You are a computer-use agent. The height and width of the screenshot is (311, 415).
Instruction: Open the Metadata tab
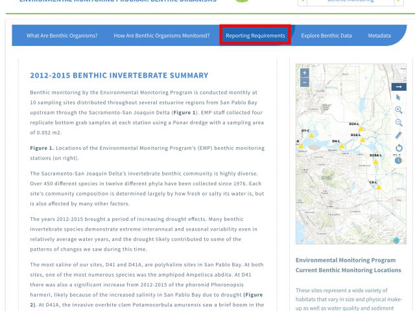[x=379, y=36]
